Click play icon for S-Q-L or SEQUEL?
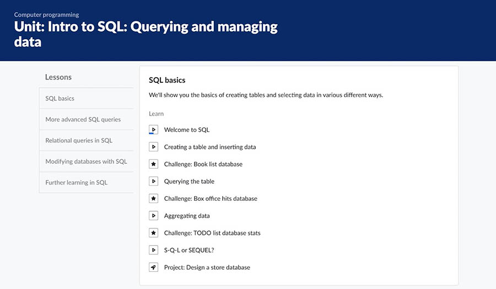The height and width of the screenshot is (289, 496). (x=154, y=250)
